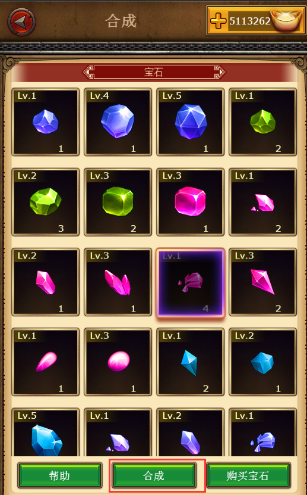The width and height of the screenshot is (307, 495).
Task: Select the Lv.3 pink oval gem
Action: [118, 362]
